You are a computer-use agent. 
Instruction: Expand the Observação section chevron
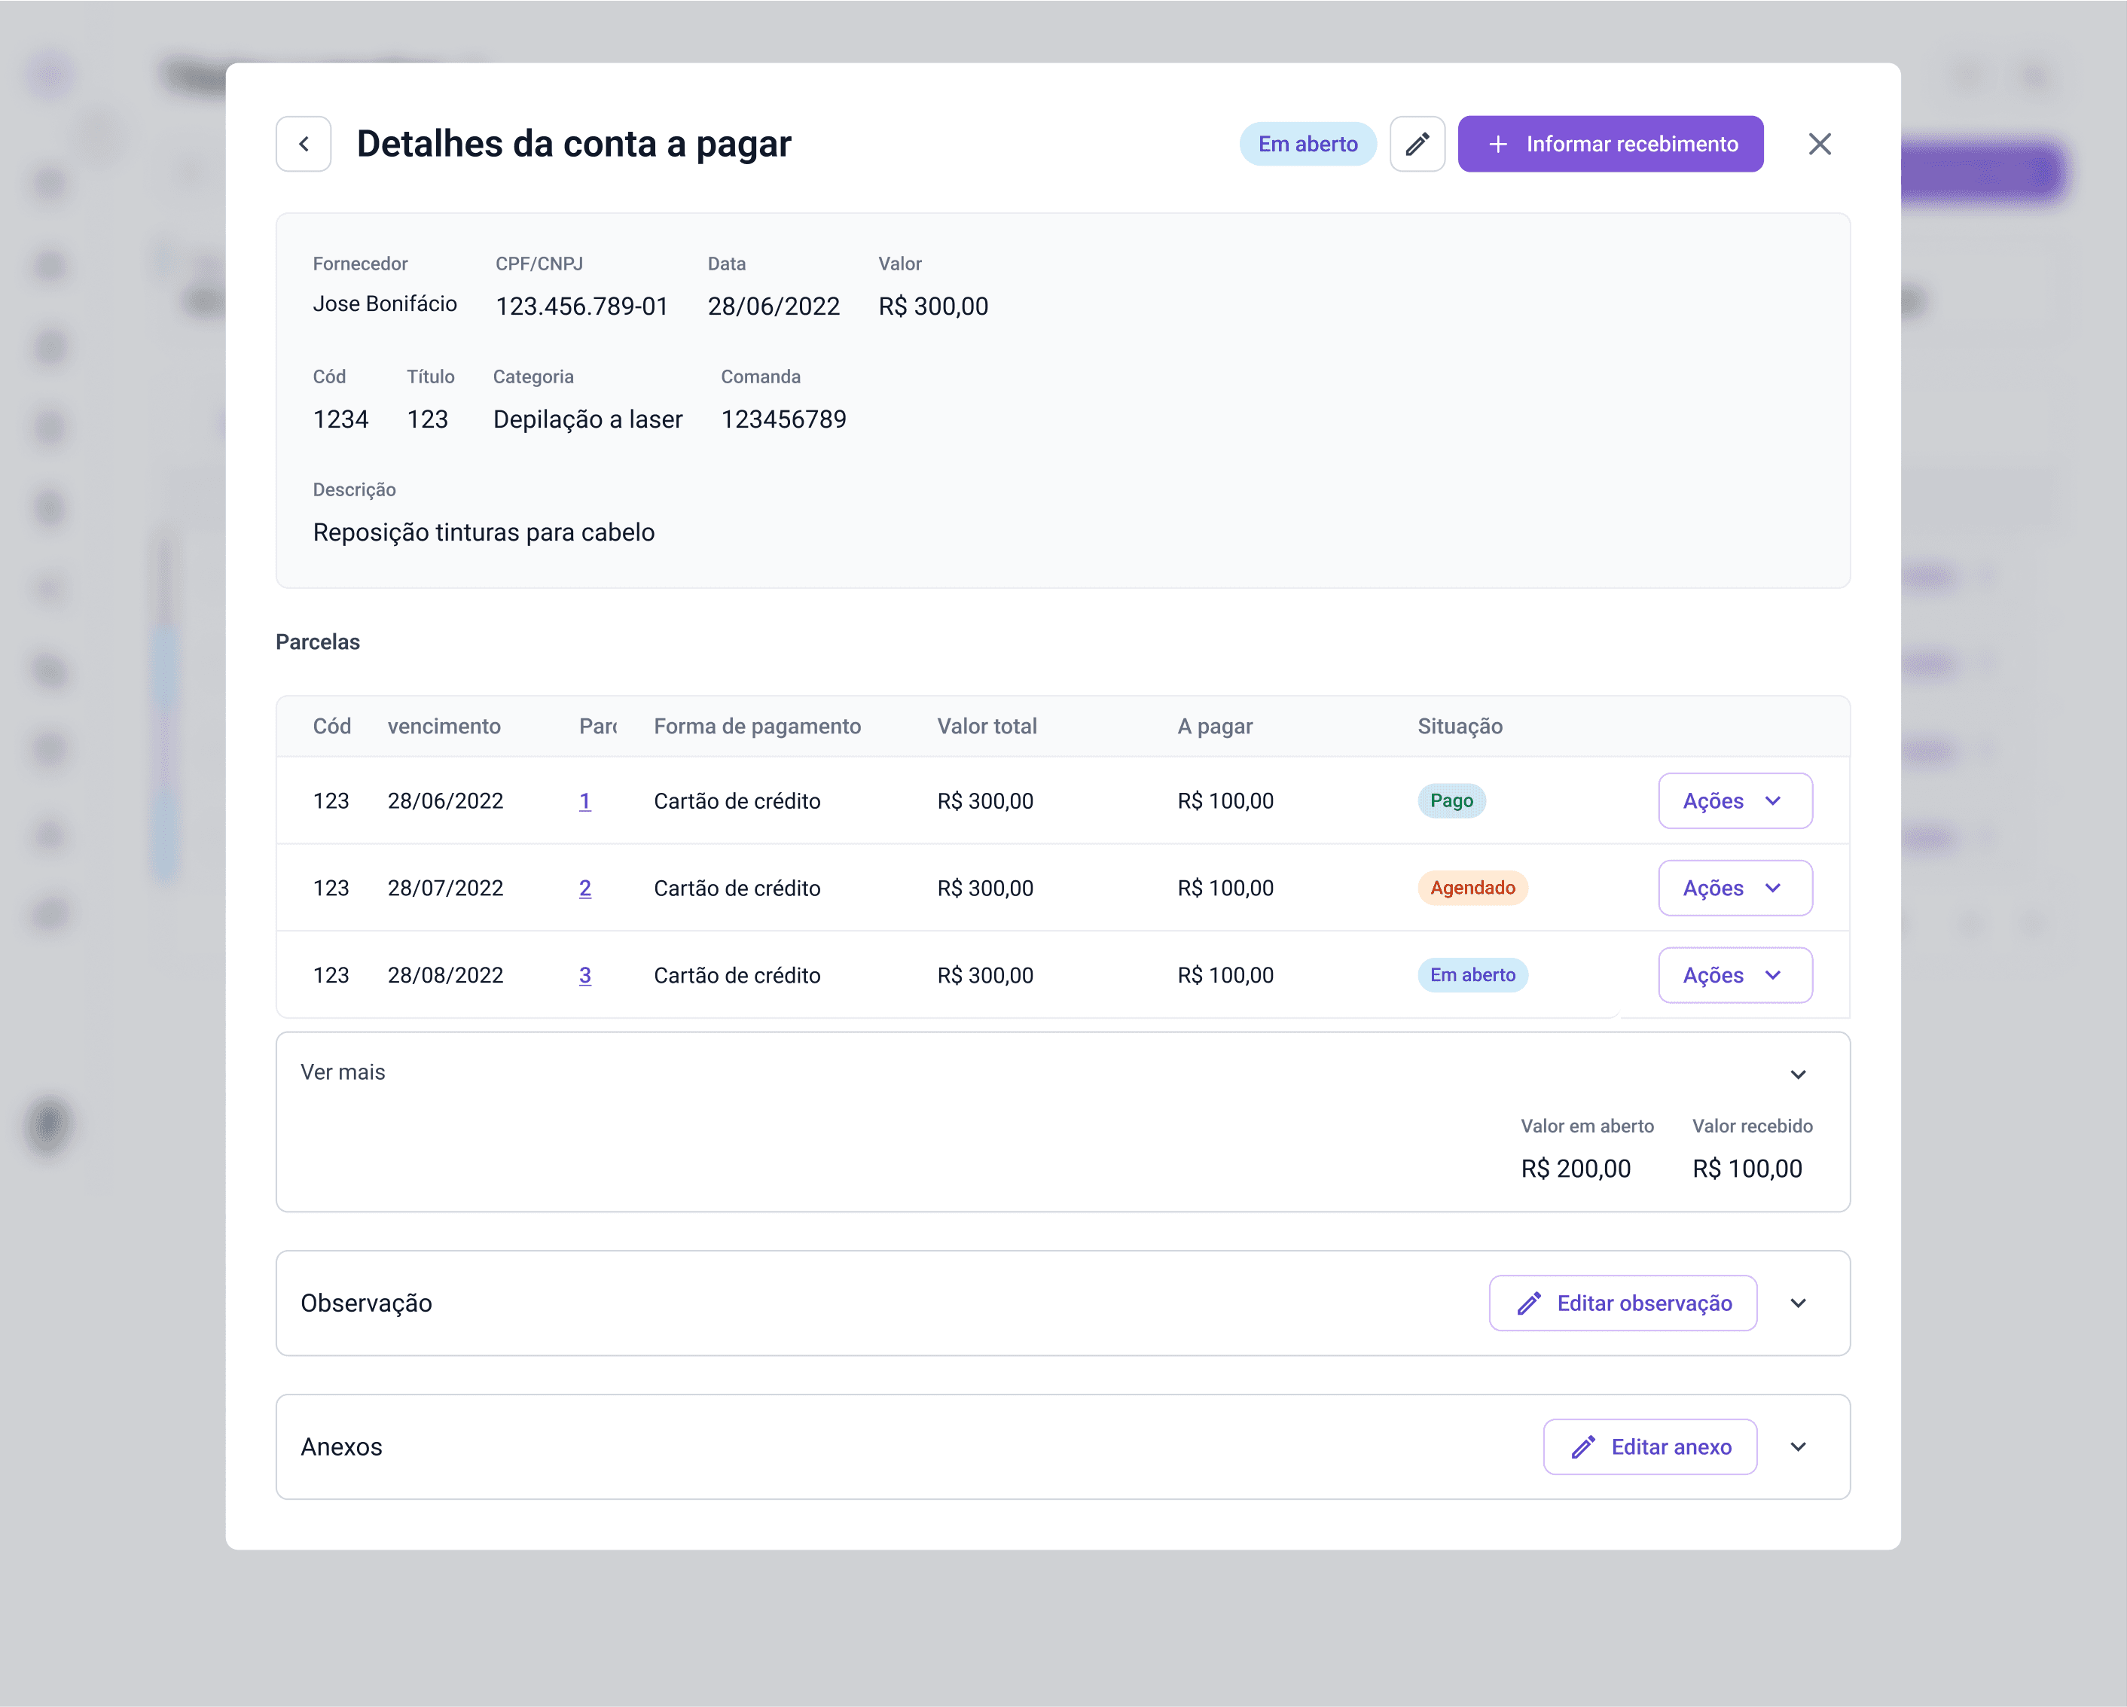(1798, 1303)
